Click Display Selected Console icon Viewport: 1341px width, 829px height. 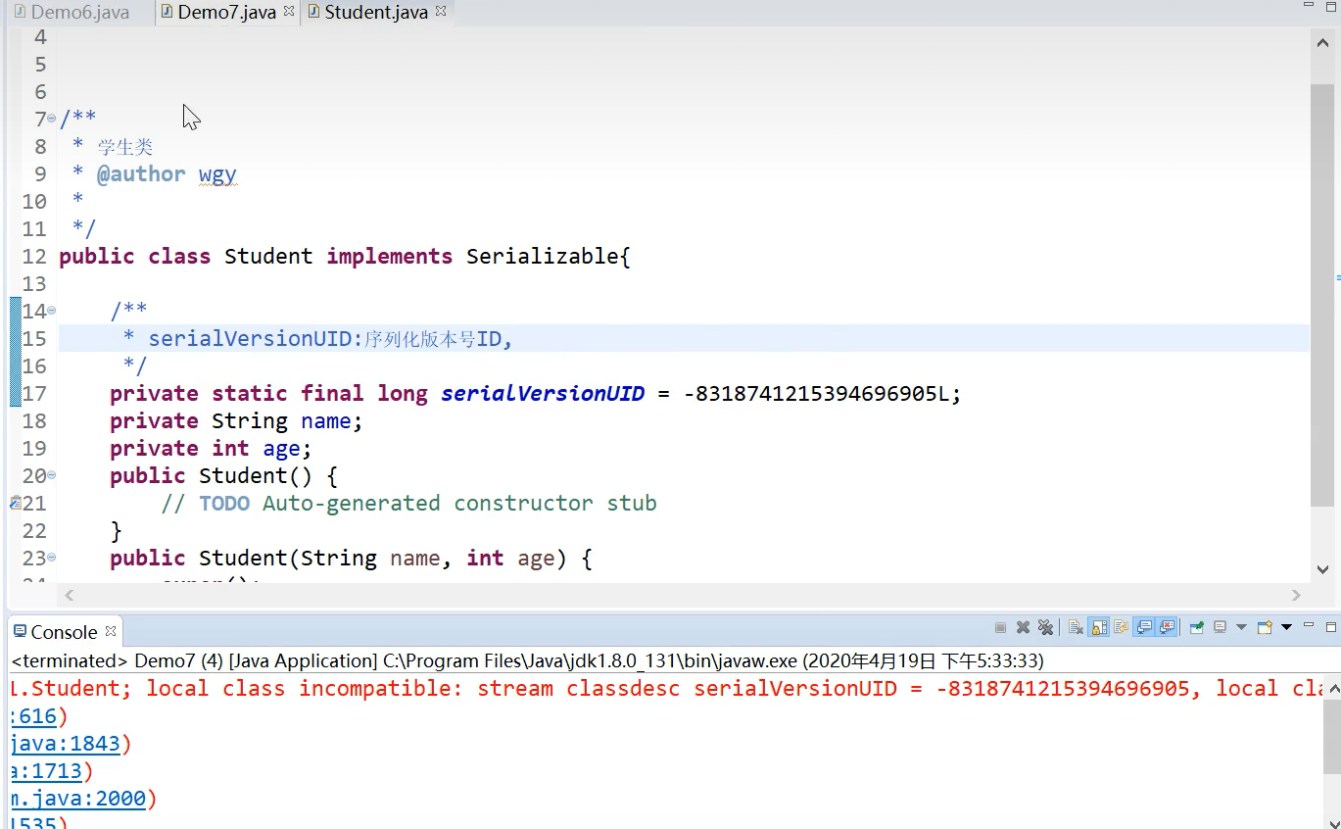1221,627
